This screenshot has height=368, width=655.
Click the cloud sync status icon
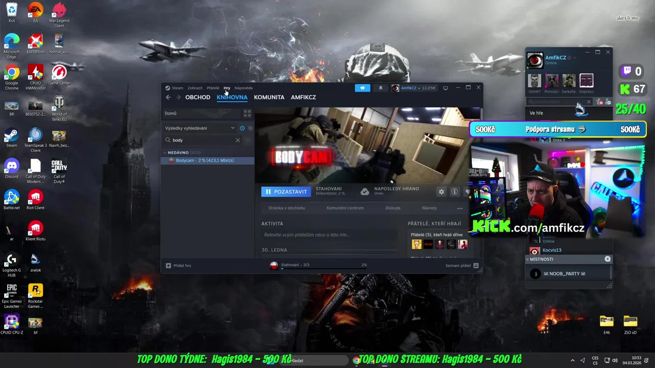[365, 192]
